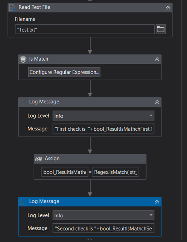The width and height of the screenshot is (187, 242).
Task: Collapse the Read Text File activity
Action: [168, 8]
